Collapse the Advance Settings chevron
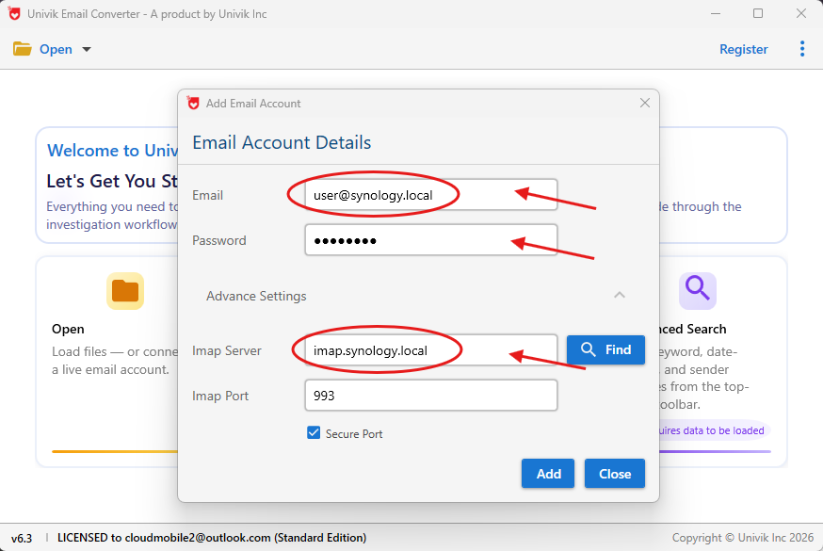The height and width of the screenshot is (551, 823). [x=620, y=295]
